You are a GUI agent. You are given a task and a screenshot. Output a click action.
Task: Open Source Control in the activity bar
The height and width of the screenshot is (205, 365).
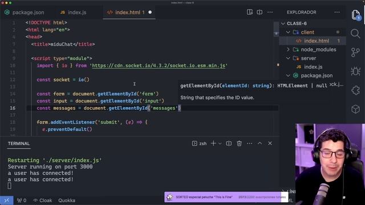pyautogui.click(x=355, y=52)
